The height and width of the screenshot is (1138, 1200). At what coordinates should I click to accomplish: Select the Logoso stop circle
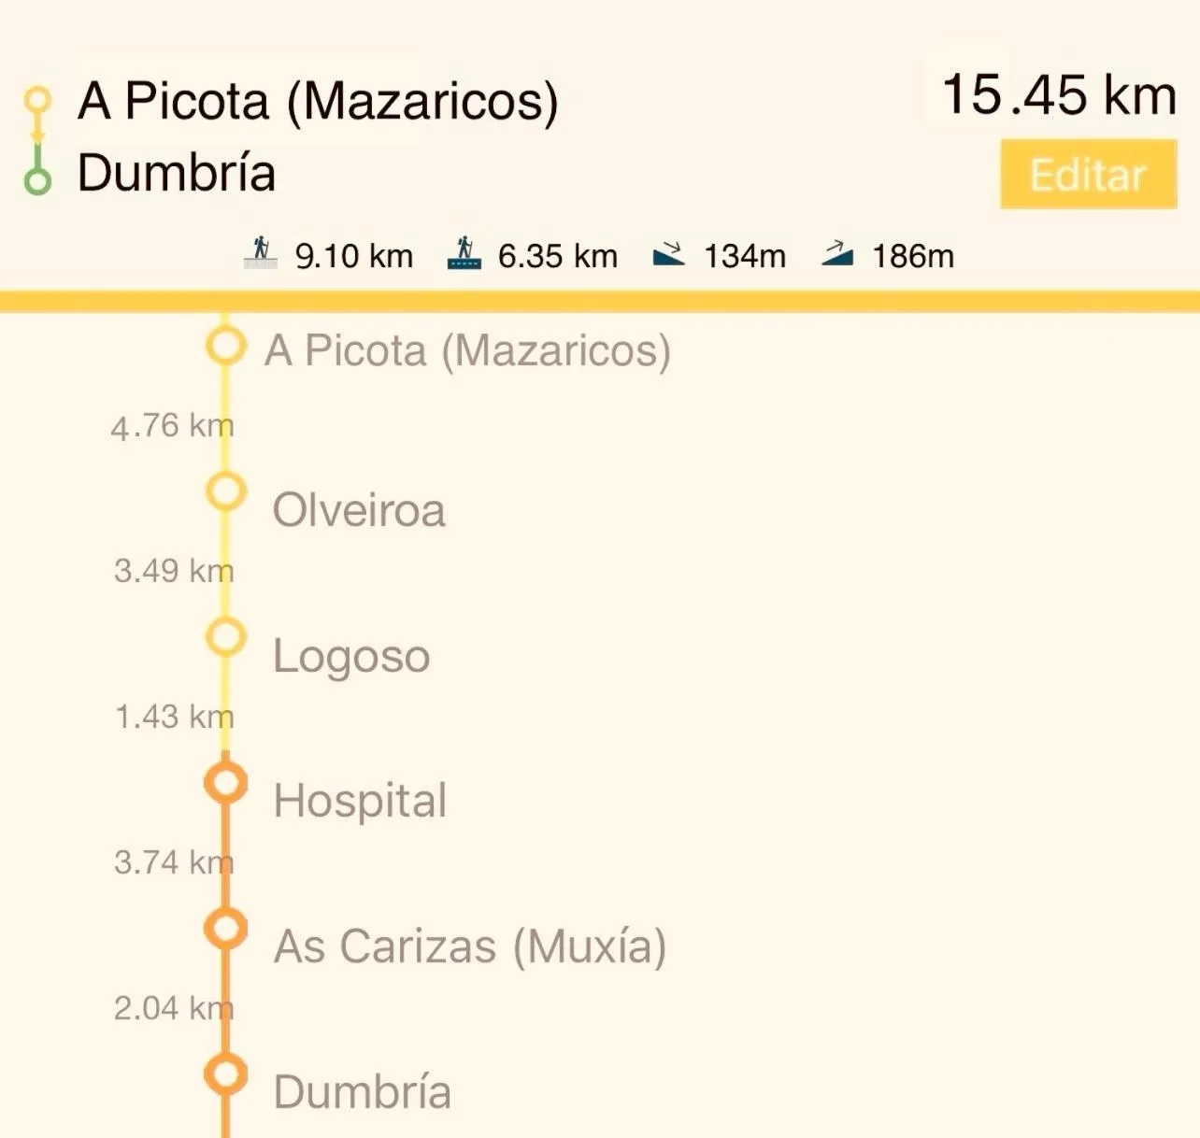(225, 637)
